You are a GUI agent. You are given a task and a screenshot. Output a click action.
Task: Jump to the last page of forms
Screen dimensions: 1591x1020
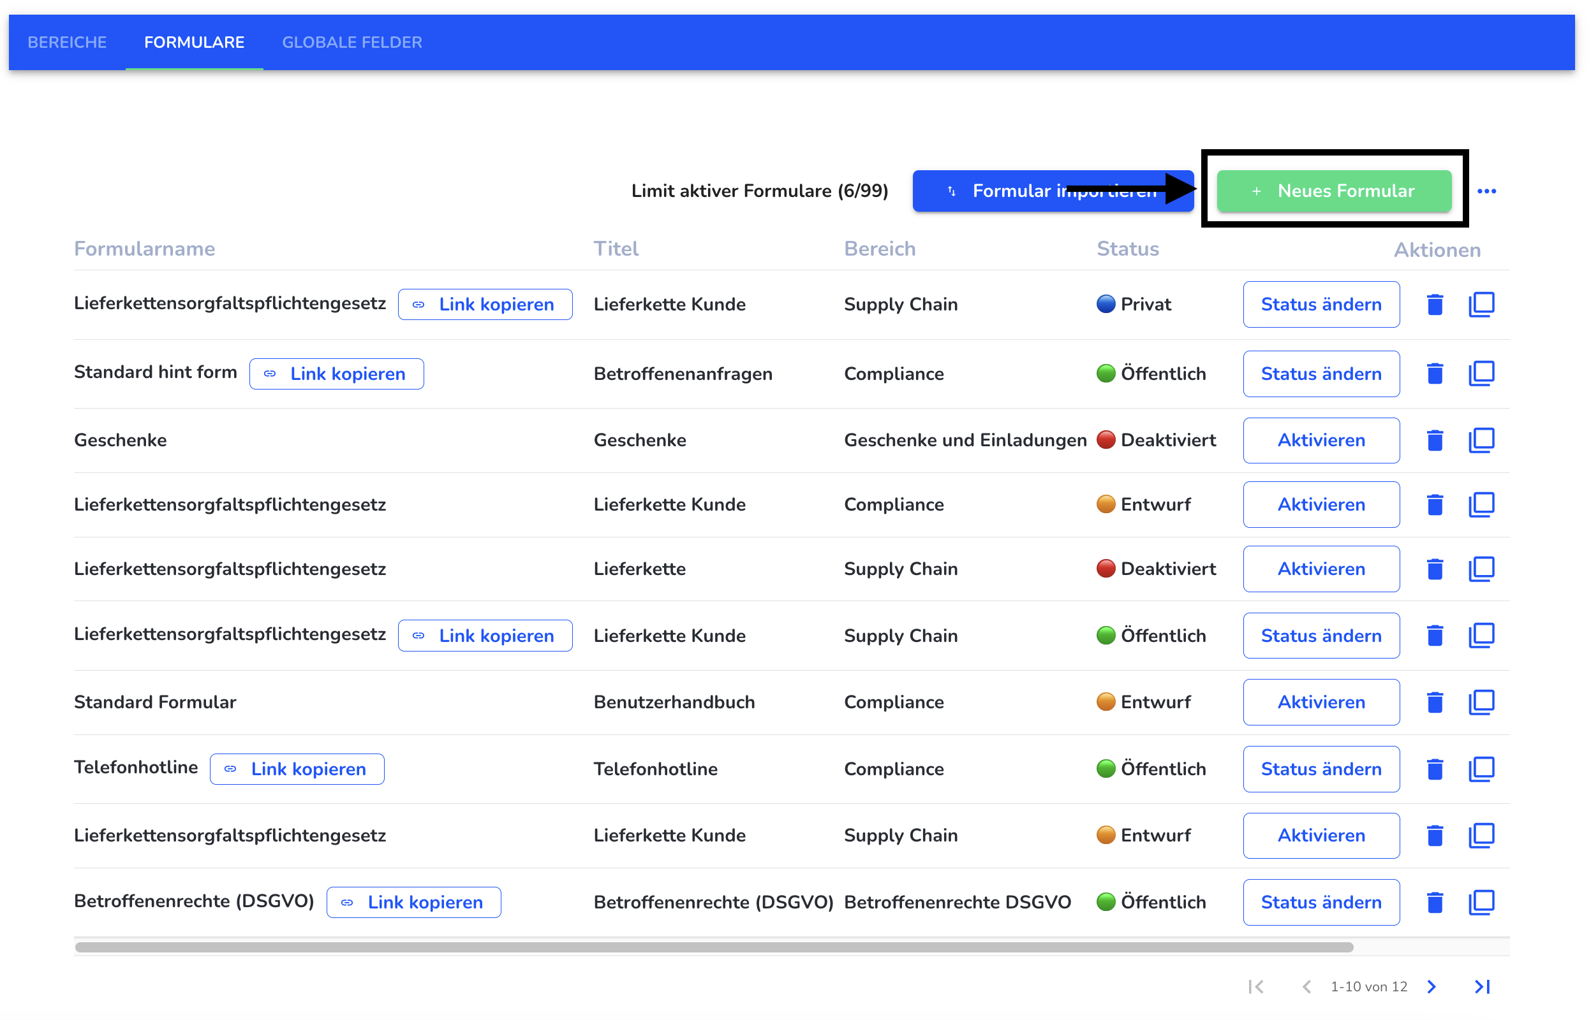coord(1483,987)
